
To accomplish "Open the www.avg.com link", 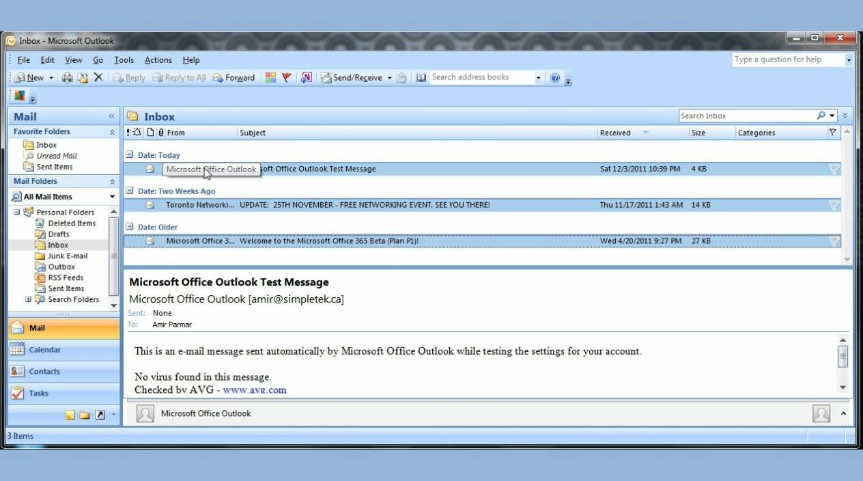I will pyautogui.click(x=254, y=390).
